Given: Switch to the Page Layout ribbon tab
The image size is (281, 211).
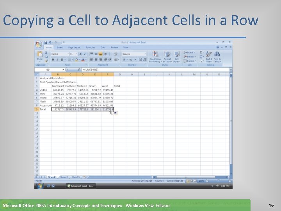Looking at the screenshot, I should click(75, 47).
